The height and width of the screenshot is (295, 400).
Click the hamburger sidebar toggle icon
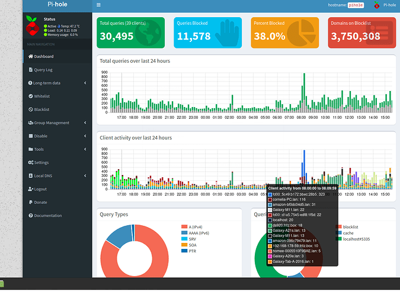(98, 5)
